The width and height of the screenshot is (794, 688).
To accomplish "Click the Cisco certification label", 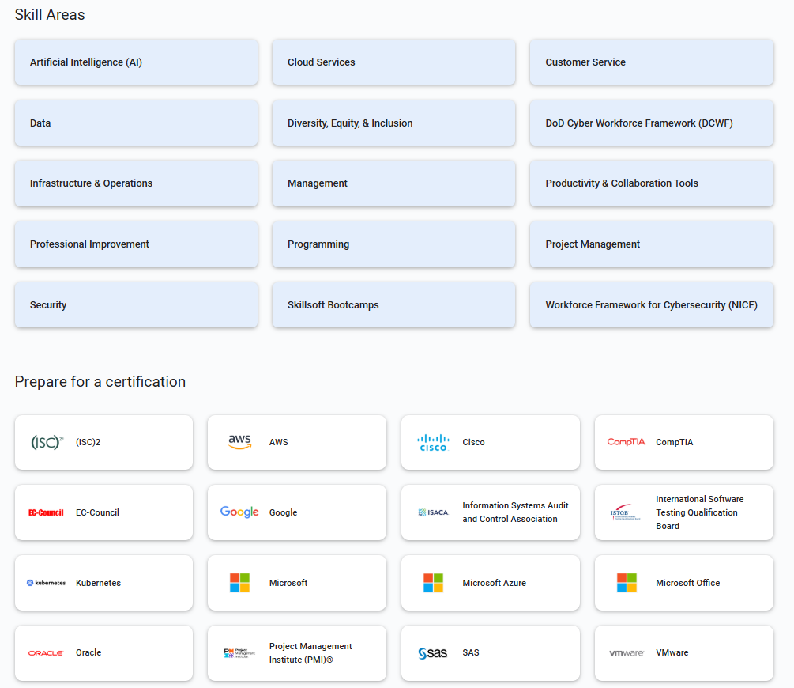I will pos(473,442).
